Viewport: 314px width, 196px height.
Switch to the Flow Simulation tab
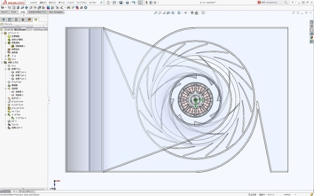pyautogui.click(x=56, y=12)
